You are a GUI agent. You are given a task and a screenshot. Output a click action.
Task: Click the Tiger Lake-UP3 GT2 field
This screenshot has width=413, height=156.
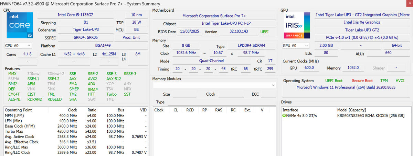point(362,30)
